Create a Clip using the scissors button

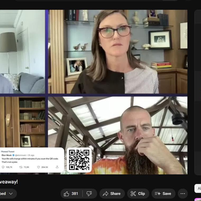(138, 194)
